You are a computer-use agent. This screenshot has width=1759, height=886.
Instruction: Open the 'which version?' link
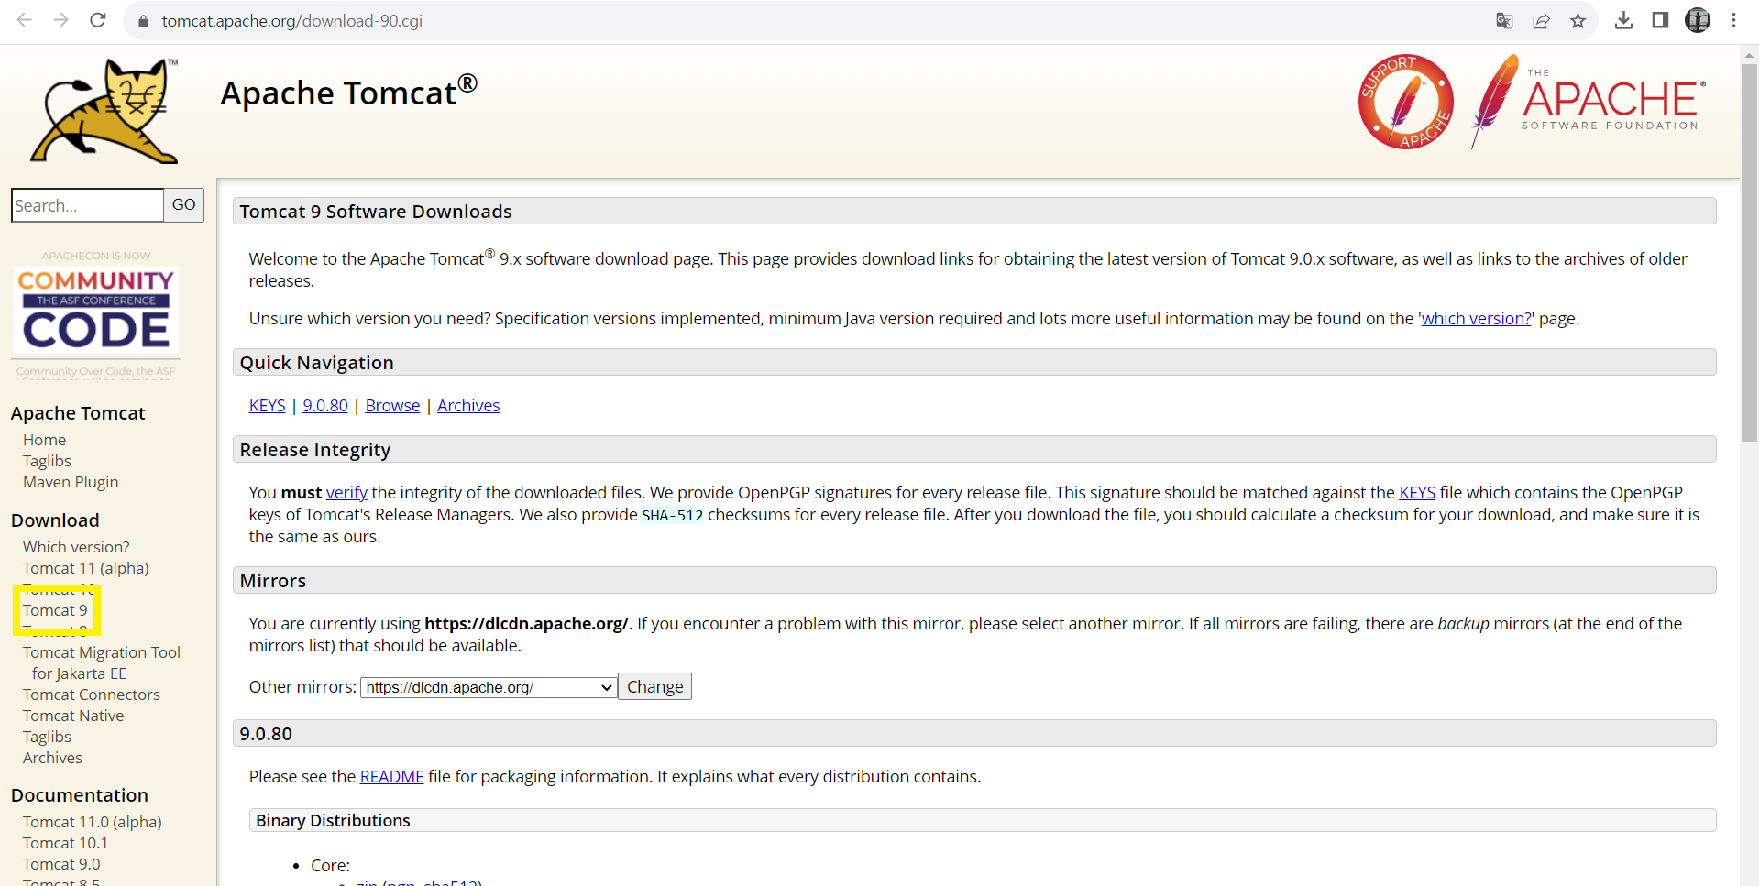coord(1477,318)
